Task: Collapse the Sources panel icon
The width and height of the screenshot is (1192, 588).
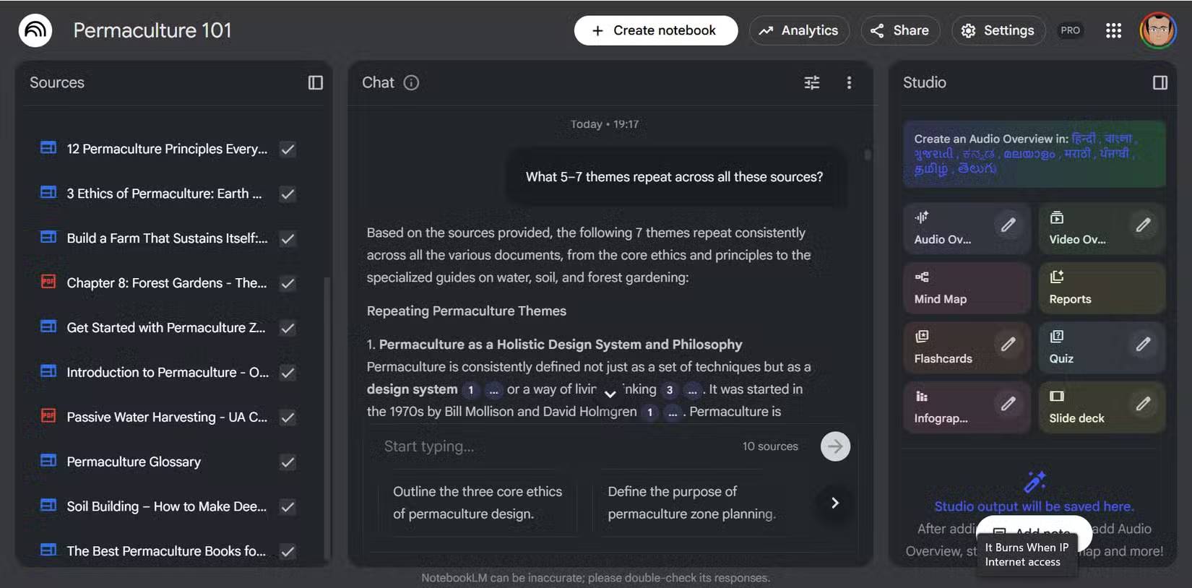Action: (x=316, y=82)
